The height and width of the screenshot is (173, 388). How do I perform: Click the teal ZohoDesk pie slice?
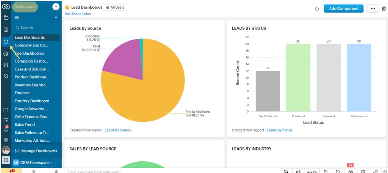142,49
